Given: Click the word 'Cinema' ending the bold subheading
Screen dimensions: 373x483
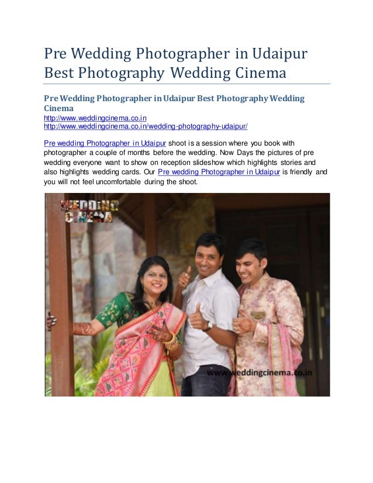Looking at the screenshot, I should coord(58,108).
